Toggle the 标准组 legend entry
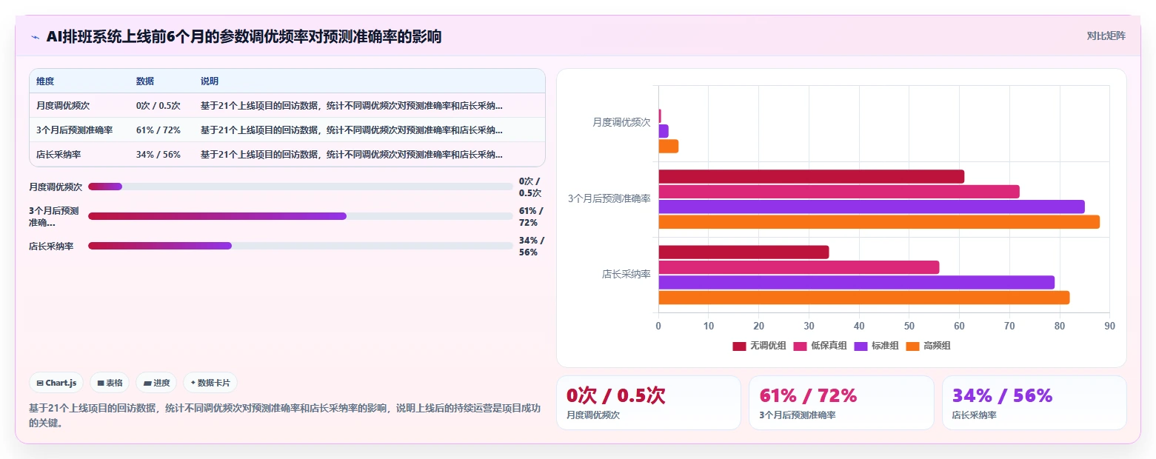Image resolution: width=1156 pixels, height=459 pixels. tap(877, 346)
